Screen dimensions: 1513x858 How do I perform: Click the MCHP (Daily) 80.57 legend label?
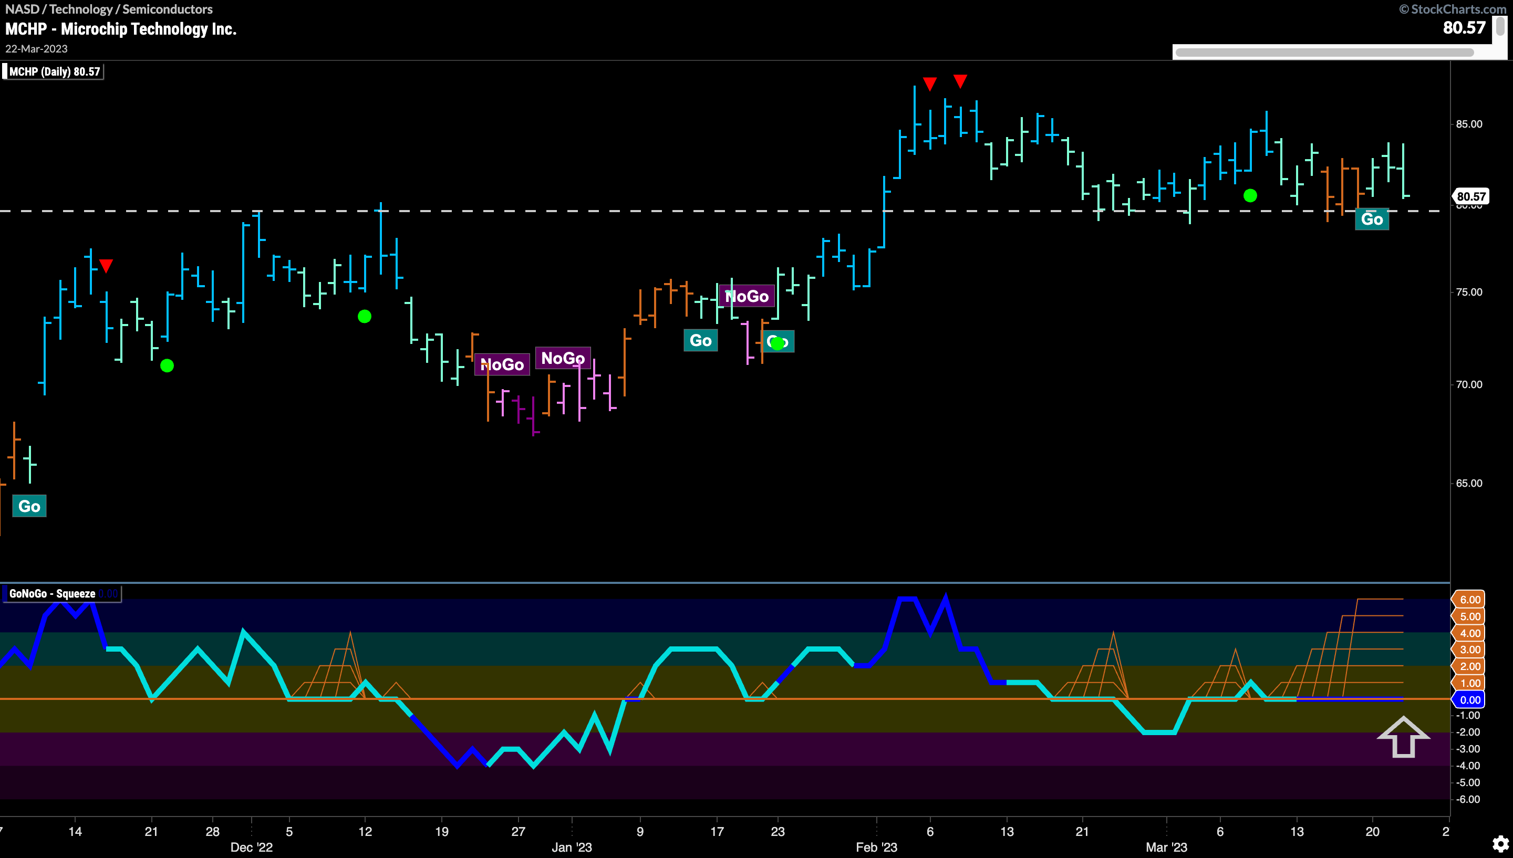(x=54, y=72)
